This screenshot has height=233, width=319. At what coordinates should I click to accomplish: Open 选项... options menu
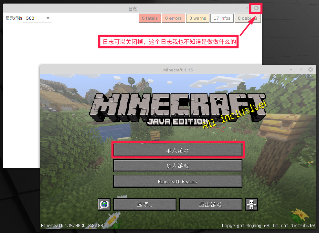point(145,205)
